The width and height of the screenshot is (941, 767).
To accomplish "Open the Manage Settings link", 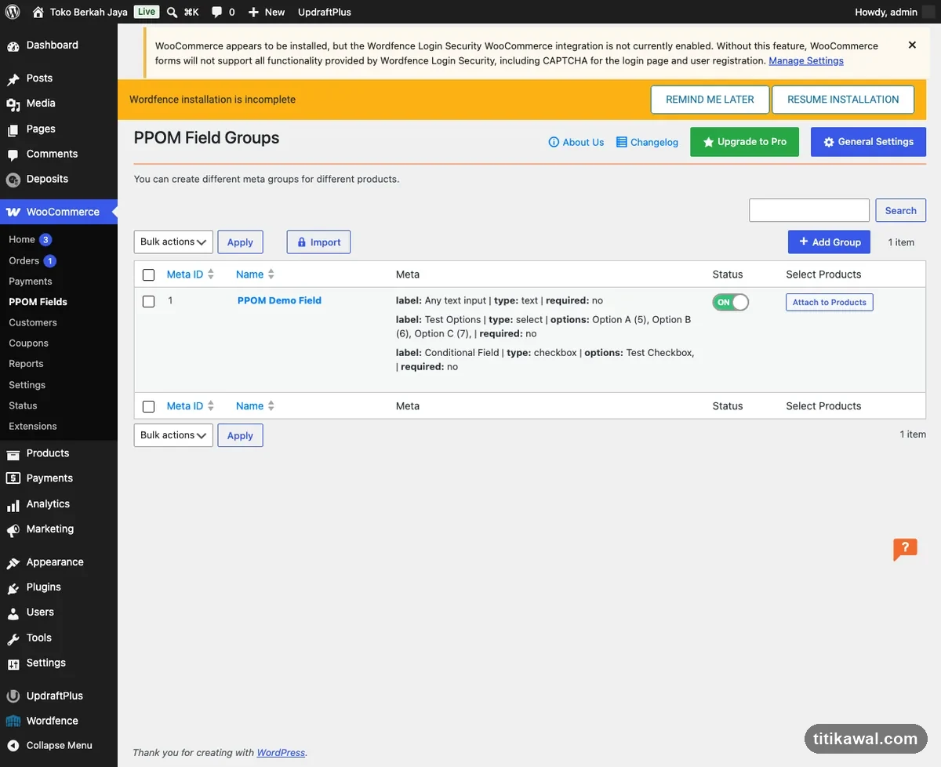I will pos(806,60).
